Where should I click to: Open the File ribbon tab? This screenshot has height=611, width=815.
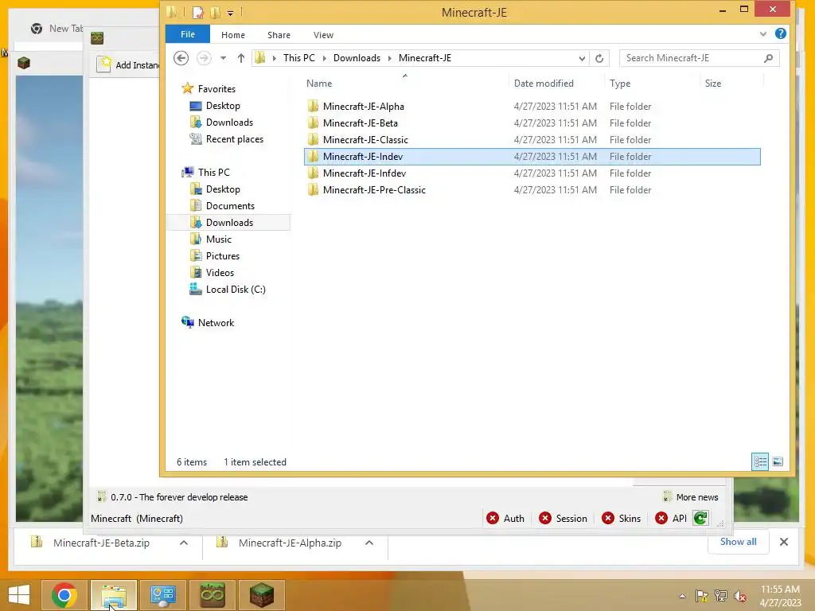(188, 34)
